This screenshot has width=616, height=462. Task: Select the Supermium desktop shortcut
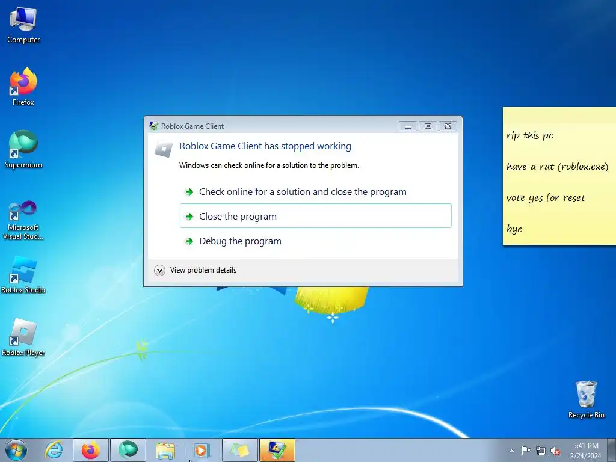click(23, 150)
